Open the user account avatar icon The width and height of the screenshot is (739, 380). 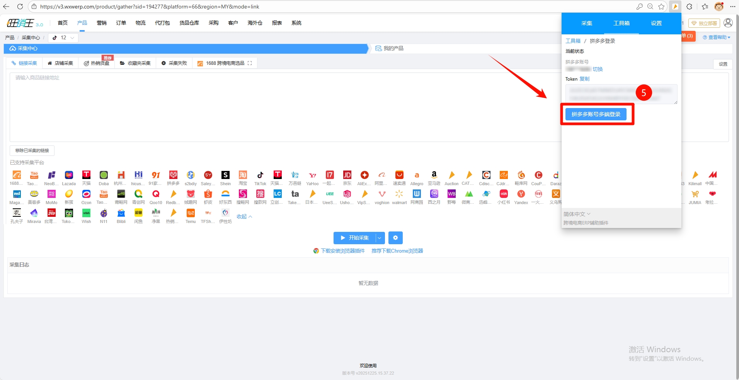coord(728,23)
